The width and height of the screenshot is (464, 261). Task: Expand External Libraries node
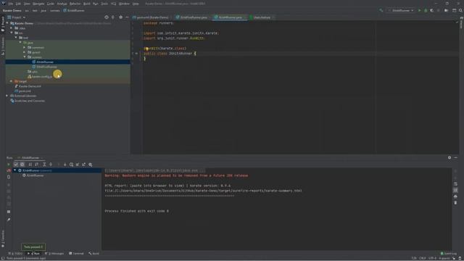(x=7, y=96)
